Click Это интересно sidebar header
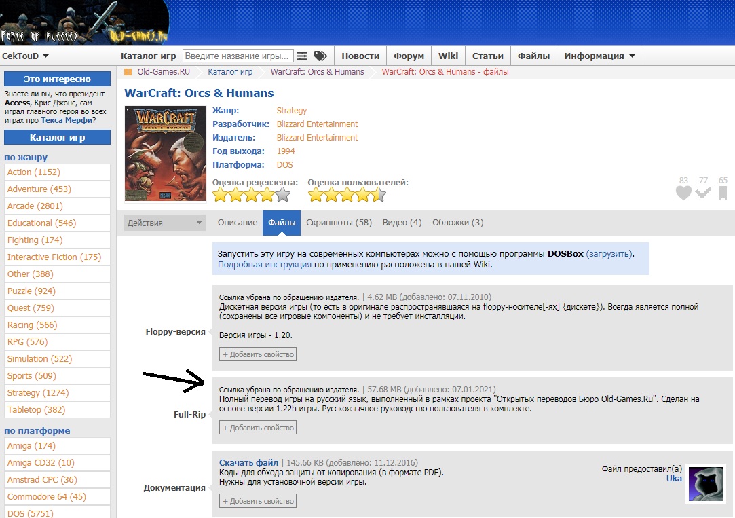 click(57, 79)
